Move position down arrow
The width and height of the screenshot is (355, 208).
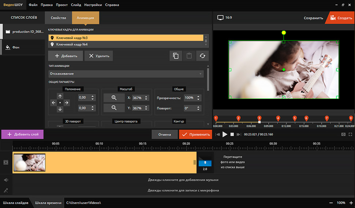(60, 109)
